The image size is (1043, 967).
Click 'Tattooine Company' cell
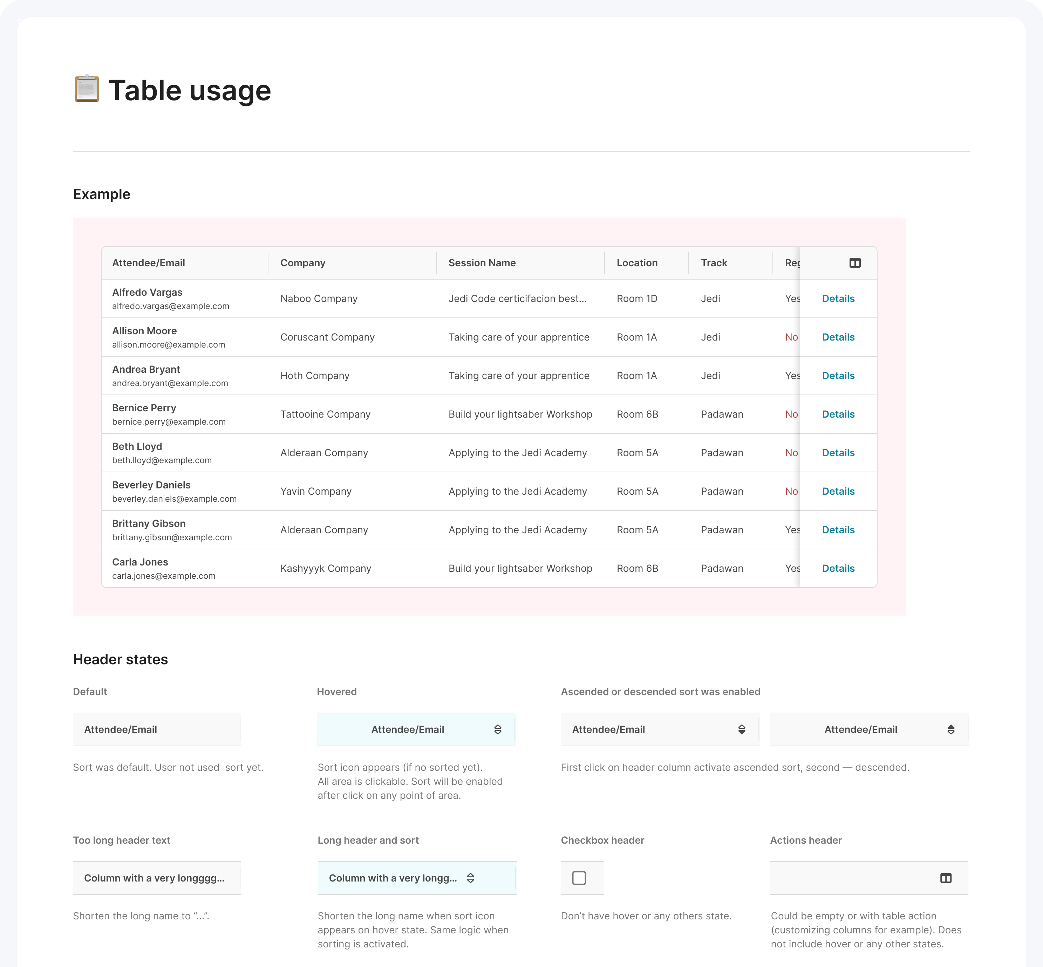pyautogui.click(x=325, y=414)
